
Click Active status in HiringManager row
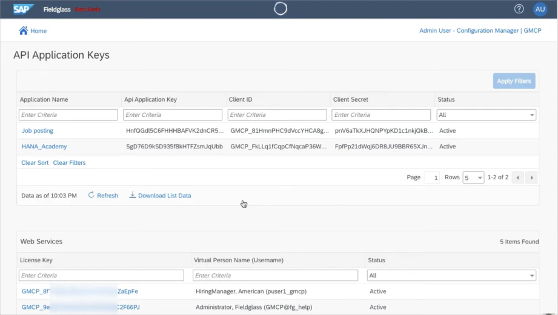[377, 291]
